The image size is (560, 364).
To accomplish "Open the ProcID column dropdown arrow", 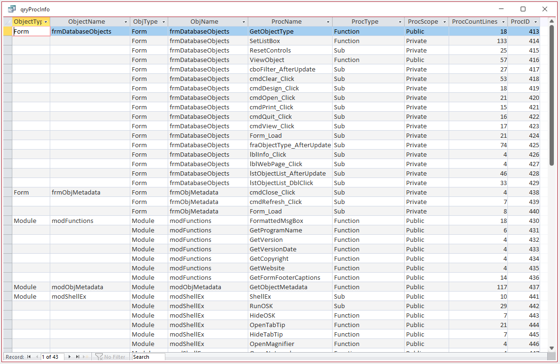I will [x=535, y=22].
